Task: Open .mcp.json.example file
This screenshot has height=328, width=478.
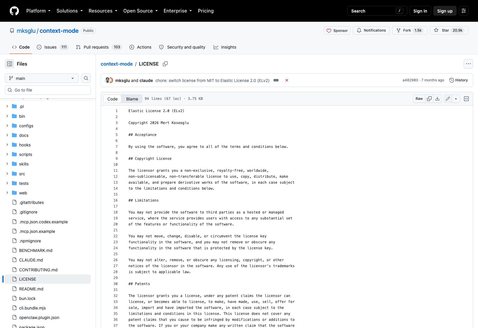Action: click(x=37, y=231)
